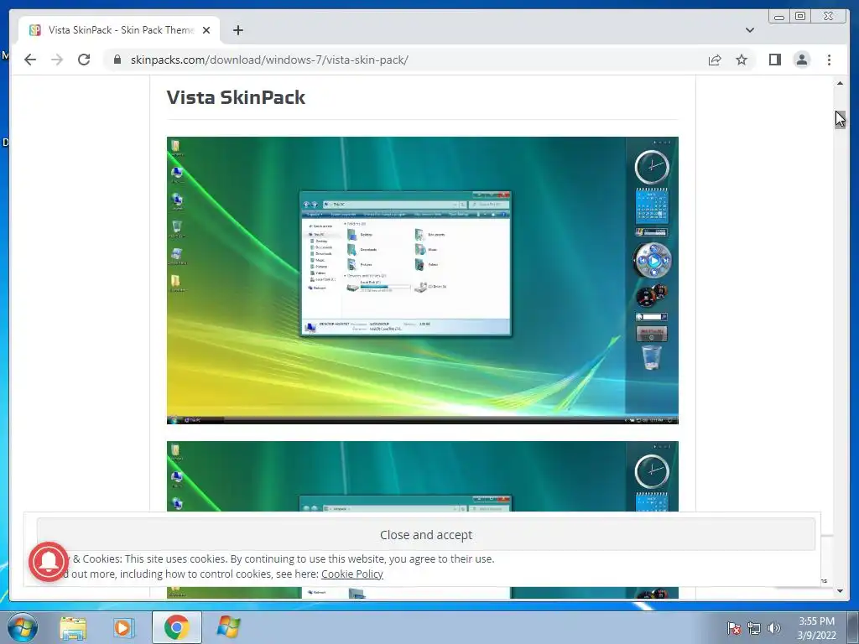Close the Vista SkinPack tab
Viewport: 859px width, 644px height.
click(206, 30)
